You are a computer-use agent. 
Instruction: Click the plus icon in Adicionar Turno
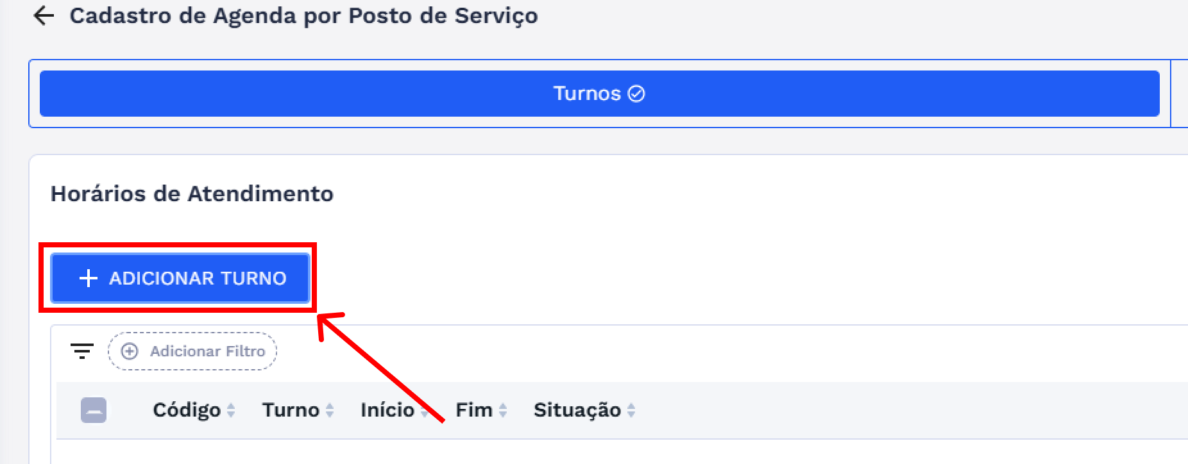point(88,278)
